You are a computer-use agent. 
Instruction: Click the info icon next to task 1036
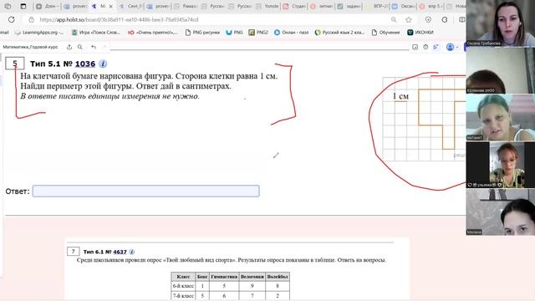(x=103, y=64)
